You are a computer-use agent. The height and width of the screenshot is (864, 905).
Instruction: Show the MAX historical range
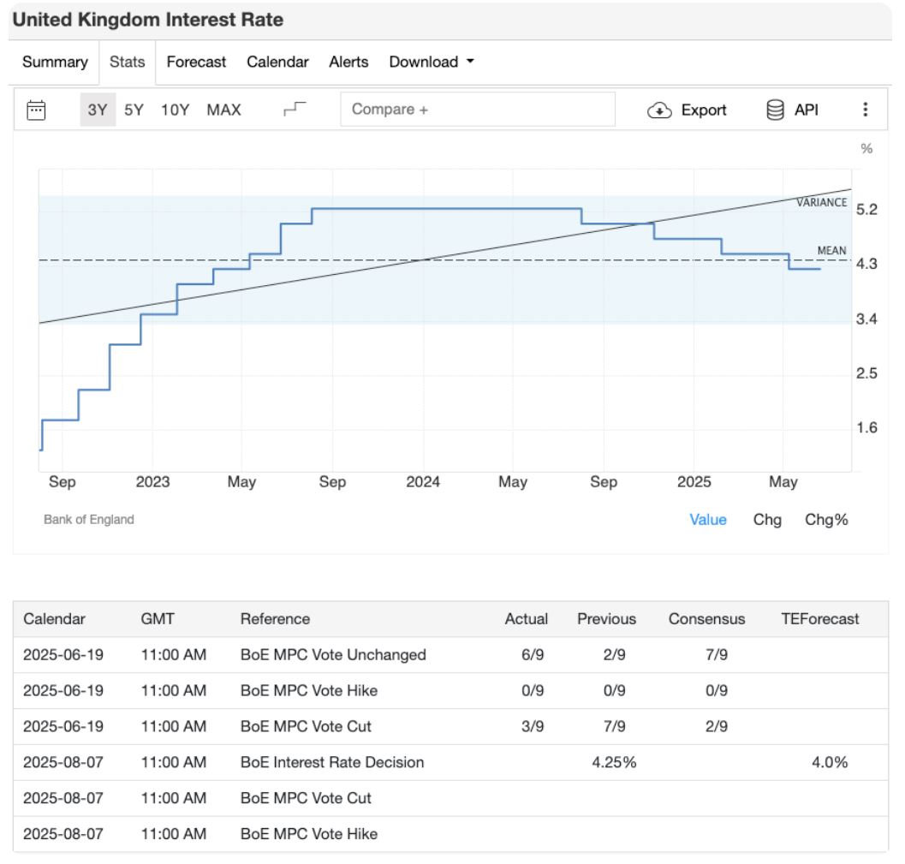[x=223, y=110]
